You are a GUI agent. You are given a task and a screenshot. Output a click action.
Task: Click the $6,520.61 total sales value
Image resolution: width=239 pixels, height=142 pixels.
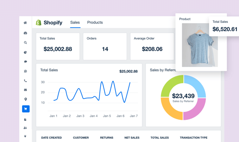pyautogui.click(x=225, y=29)
